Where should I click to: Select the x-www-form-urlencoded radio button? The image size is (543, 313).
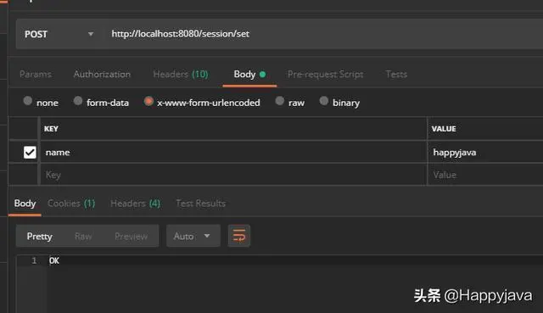tap(148, 101)
